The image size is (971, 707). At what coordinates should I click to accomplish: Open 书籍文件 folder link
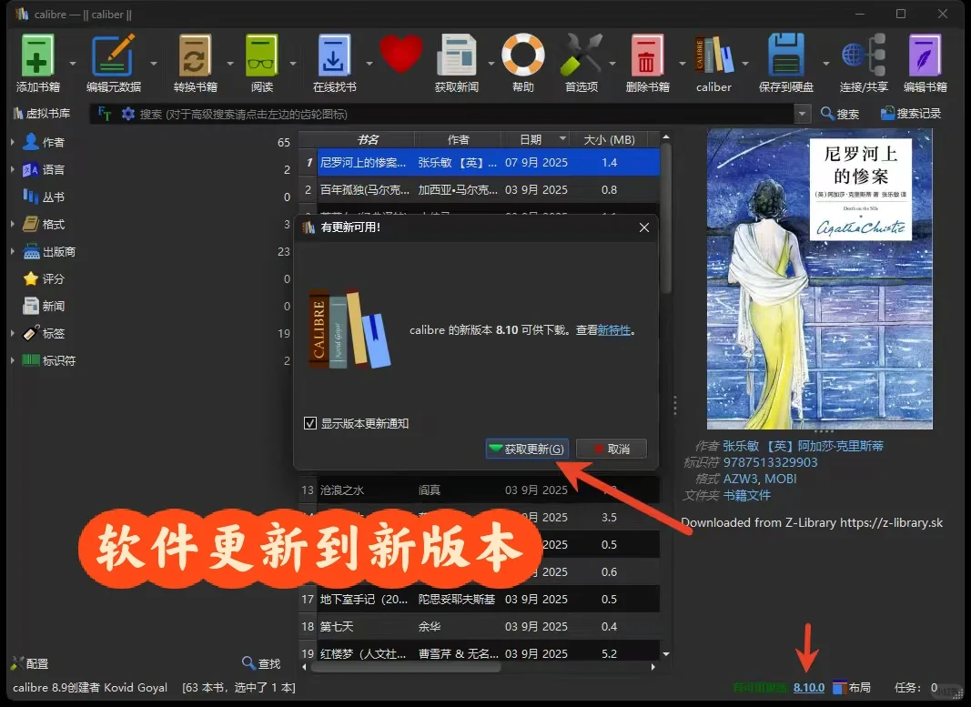(747, 495)
